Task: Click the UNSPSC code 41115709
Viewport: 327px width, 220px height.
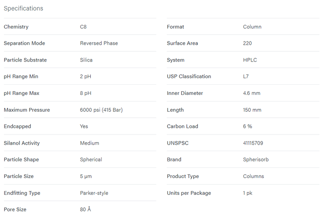Action: [253, 143]
